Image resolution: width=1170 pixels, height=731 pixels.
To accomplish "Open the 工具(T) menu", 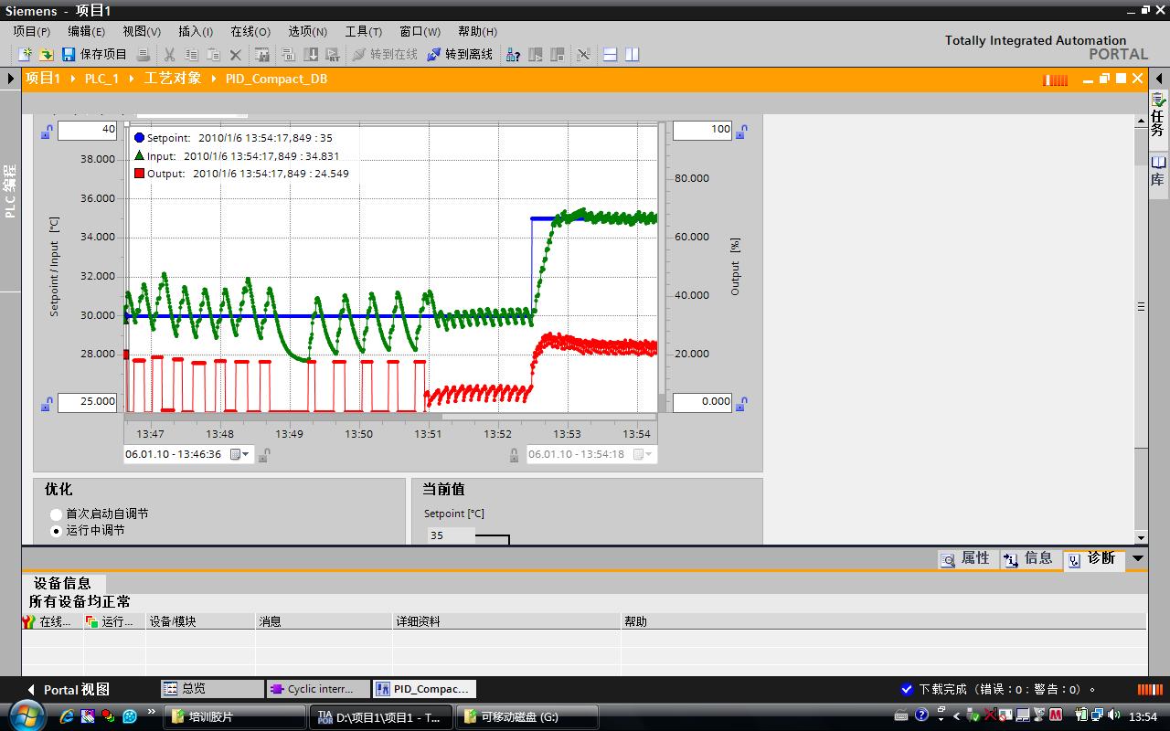I will click(364, 31).
